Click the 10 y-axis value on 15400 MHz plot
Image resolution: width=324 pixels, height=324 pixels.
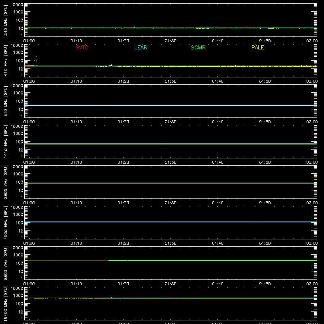21,312
